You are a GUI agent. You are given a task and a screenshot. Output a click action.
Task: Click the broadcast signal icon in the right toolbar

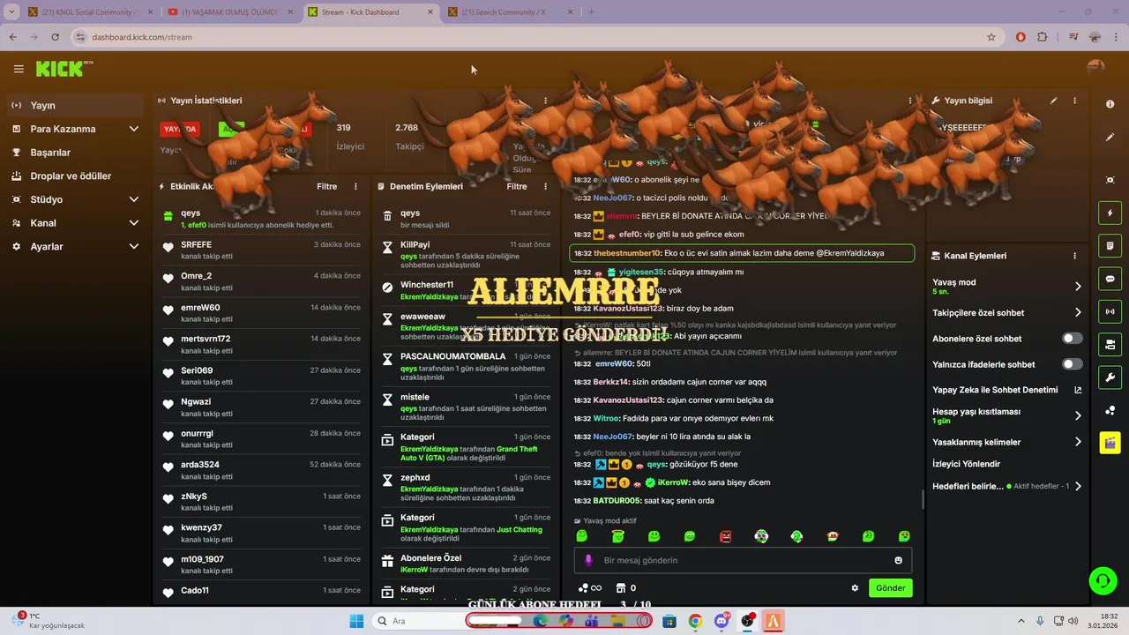tap(1110, 311)
